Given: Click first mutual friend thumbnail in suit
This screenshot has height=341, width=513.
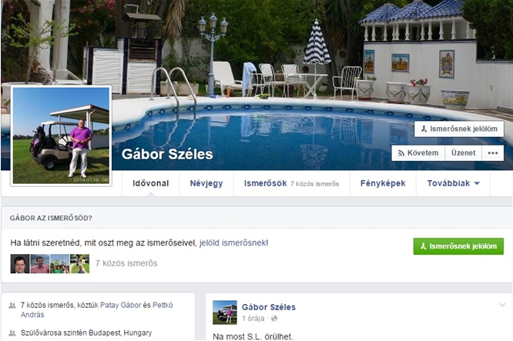Looking at the screenshot, I should tap(20, 264).
